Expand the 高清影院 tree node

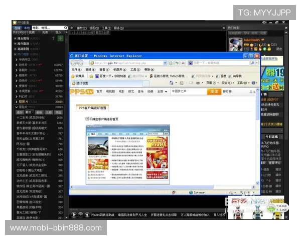click(x=15, y=49)
